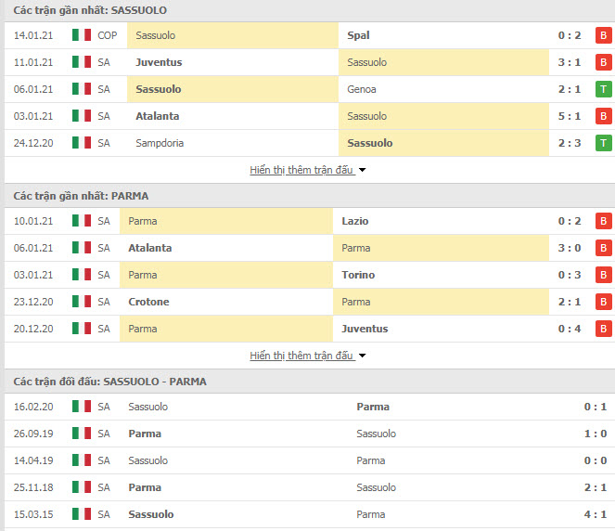Click Italy flag icon on 16.02.20 row
615x531 pixels.
(x=82, y=407)
